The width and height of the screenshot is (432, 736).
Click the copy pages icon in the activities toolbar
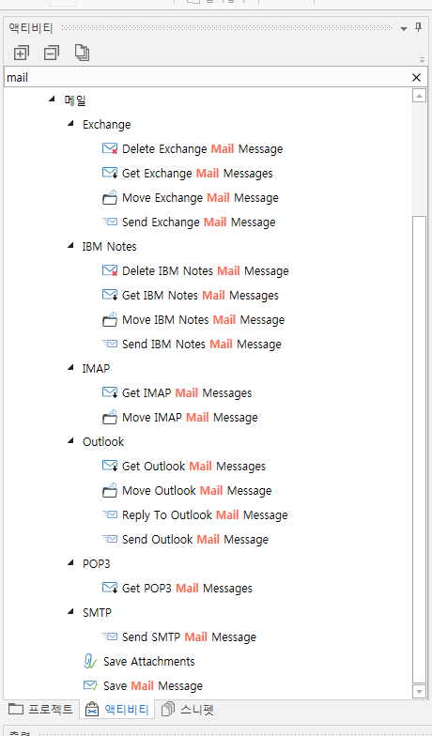[x=83, y=53]
